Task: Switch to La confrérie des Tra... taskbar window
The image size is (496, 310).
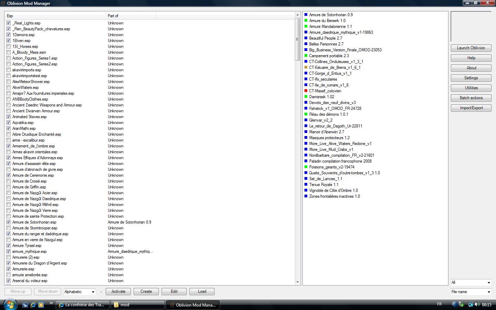Action: pyautogui.click(x=83, y=305)
